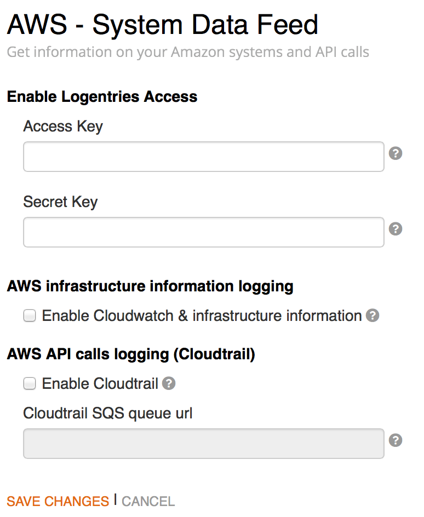Viewport: 424px width, 517px height.
Task: Click the "Secret Key" field label
Action: coord(60,202)
